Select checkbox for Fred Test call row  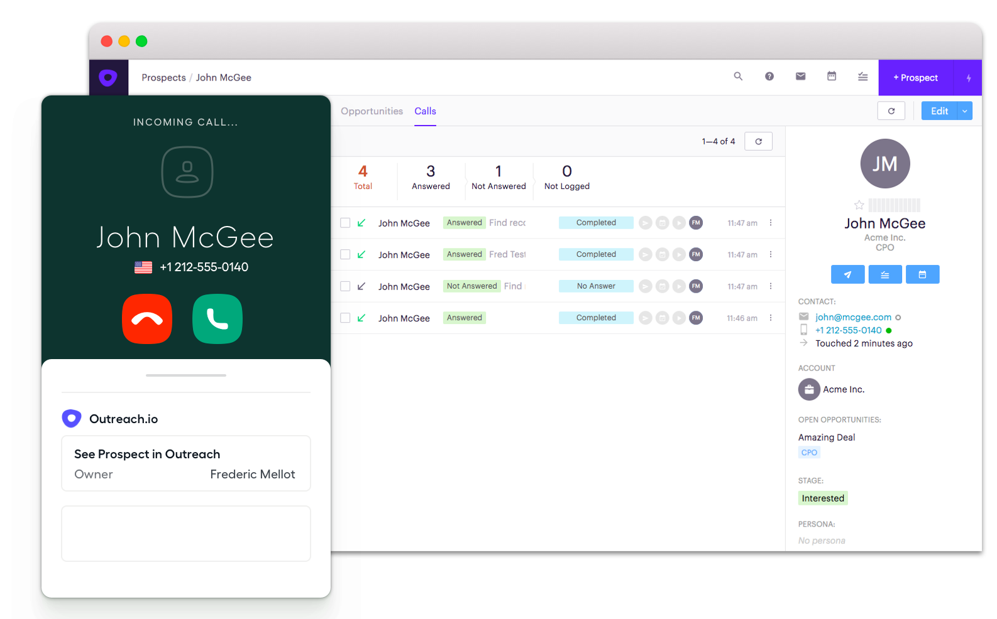[x=345, y=254]
